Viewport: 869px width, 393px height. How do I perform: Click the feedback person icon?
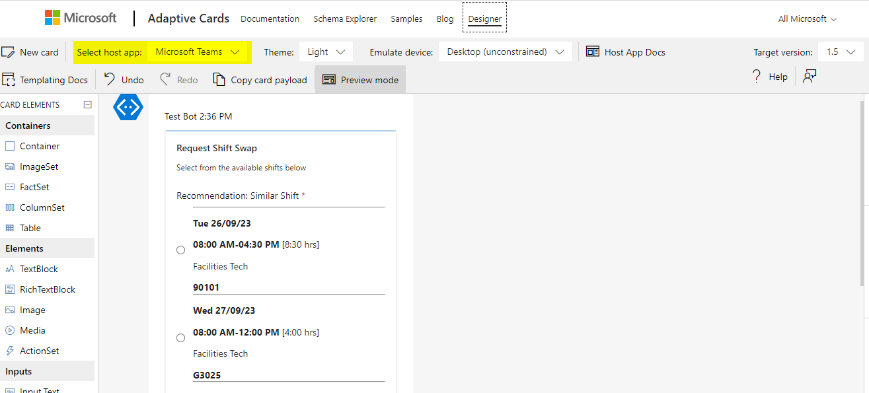pyautogui.click(x=809, y=77)
